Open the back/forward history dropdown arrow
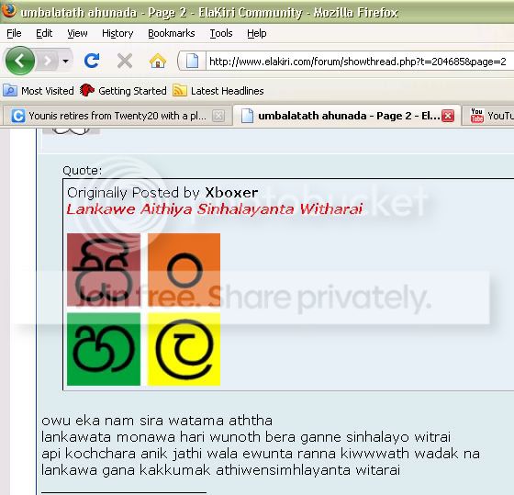This screenshot has height=495, width=514. 65,61
